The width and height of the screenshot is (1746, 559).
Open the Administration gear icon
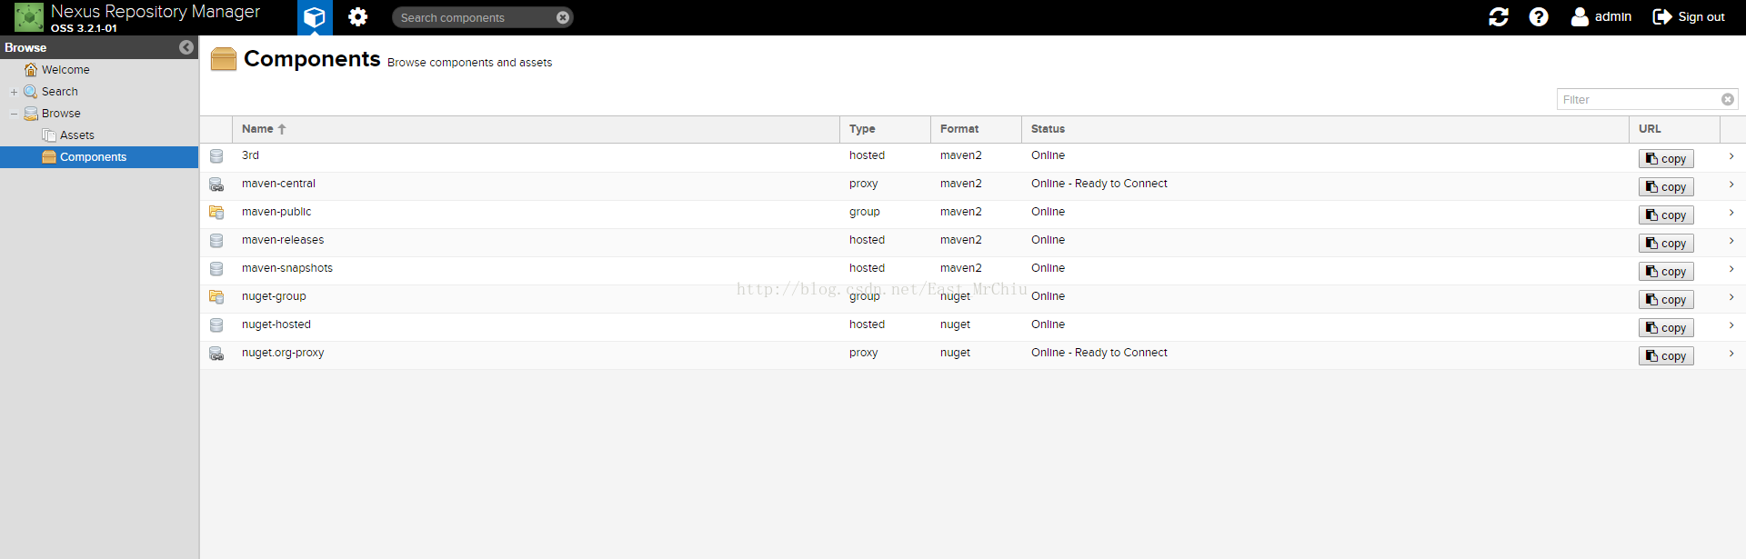coord(358,17)
